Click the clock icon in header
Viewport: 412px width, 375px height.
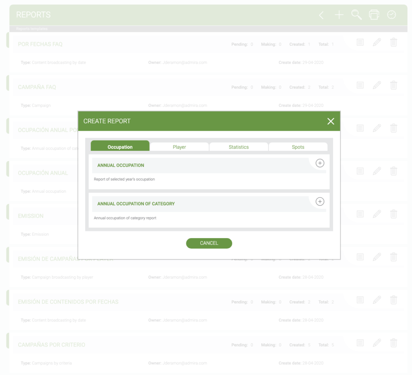click(x=391, y=15)
